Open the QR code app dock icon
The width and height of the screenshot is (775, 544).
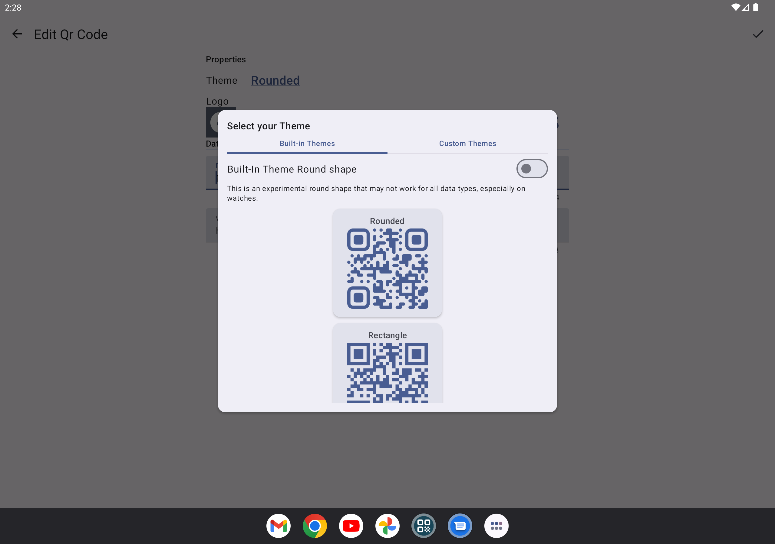click(424, 526)
